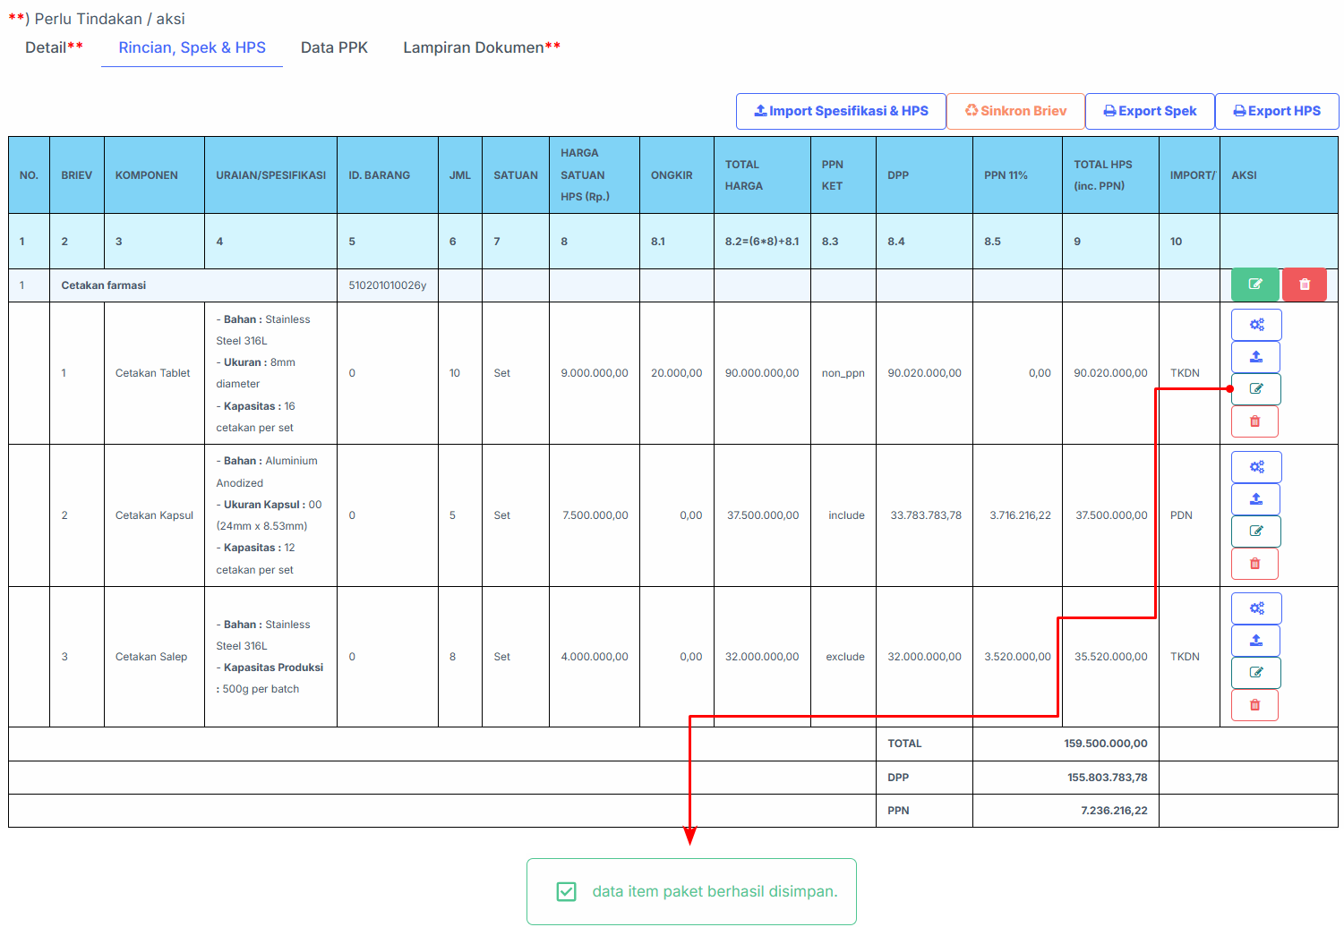Switch to the Detail tab
Viewport: 1344px width, 927px height.
(54, 47)
